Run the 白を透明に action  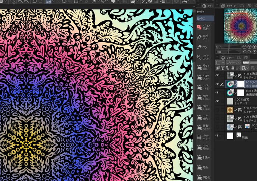click(x=204, y=117)
